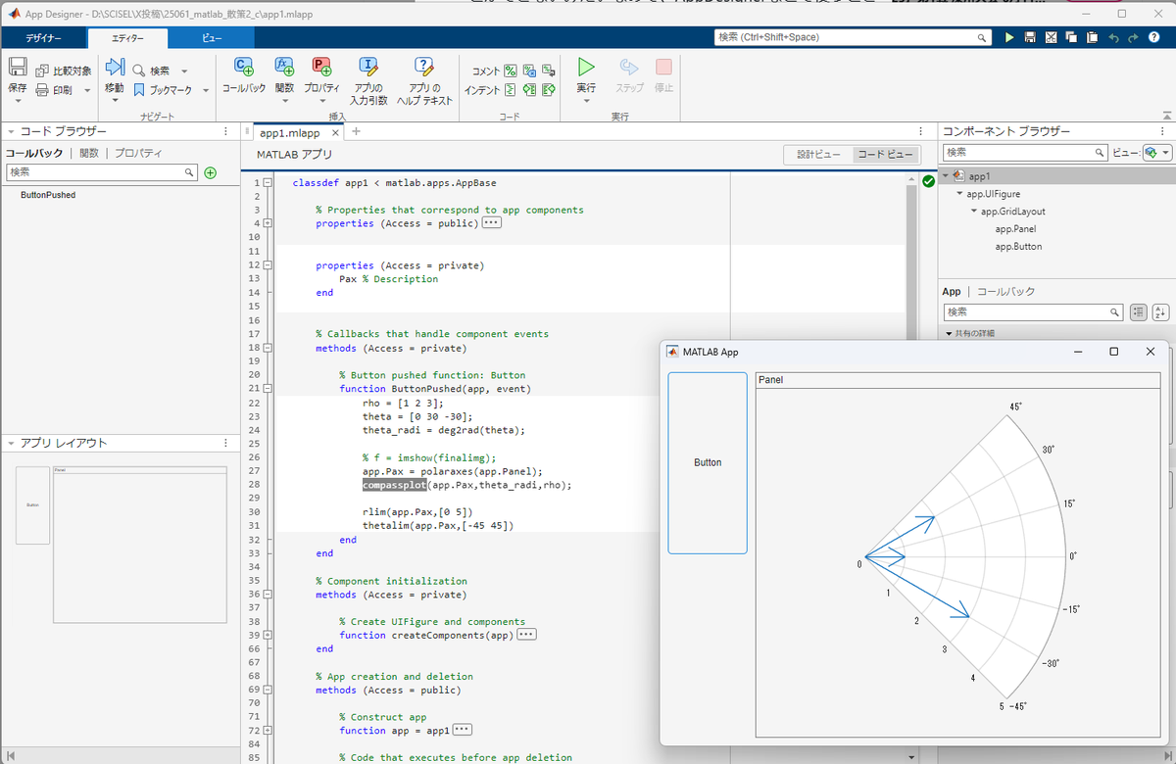Screen dimensions: 1176x764
Task: Click the Go To (移動) arrow icon
Action: click(x=115, y=67)
